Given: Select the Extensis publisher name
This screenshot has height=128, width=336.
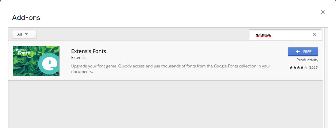Looking at the screenshot, I should [79, 58].
